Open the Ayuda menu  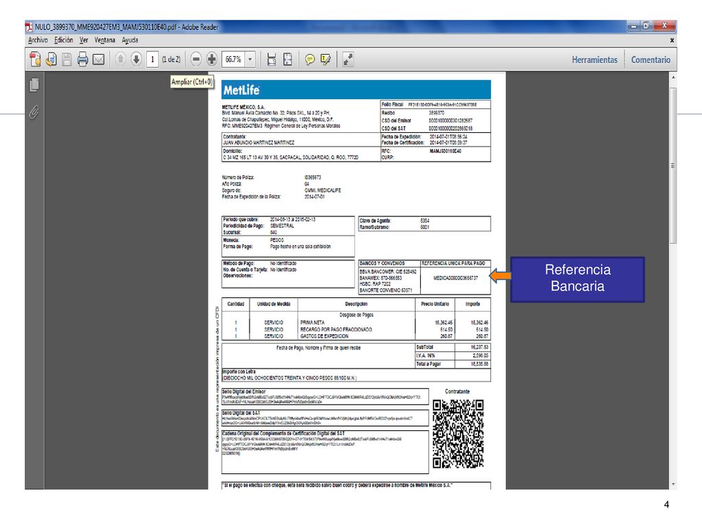pos(130,40)
